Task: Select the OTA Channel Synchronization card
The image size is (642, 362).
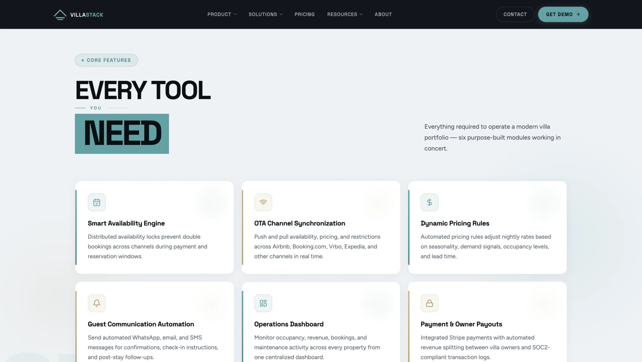Action: pos(320,228)
